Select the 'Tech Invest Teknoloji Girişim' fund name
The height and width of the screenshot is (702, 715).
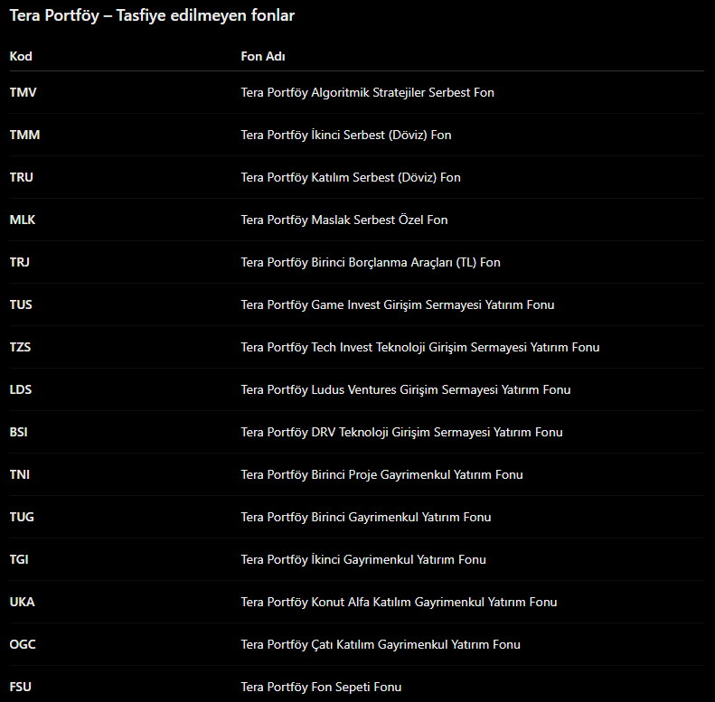coord(420,347)
